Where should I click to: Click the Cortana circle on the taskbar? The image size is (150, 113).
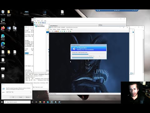[32, 102]
